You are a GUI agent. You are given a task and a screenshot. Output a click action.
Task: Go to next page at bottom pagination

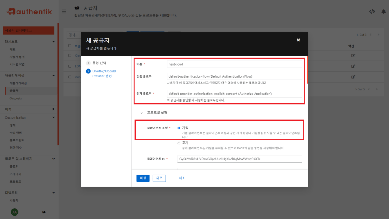(x=376, y=89)
